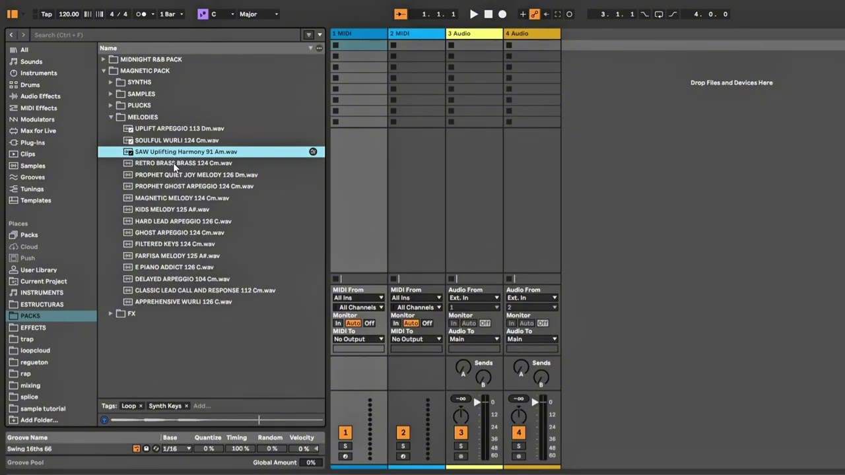Toggle the Punch-Out switch
Screen dimensions: 845x475
click(673, 14)
